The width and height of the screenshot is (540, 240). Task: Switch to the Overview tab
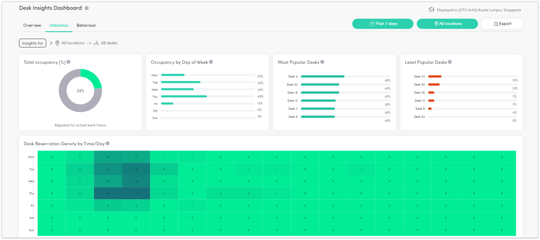click(x=32, y=25)
